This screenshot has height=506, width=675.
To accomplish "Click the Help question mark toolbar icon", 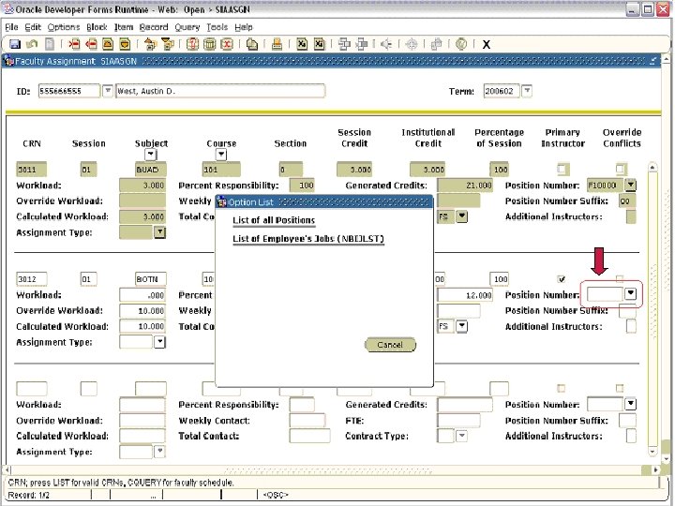I will [461, 44].
